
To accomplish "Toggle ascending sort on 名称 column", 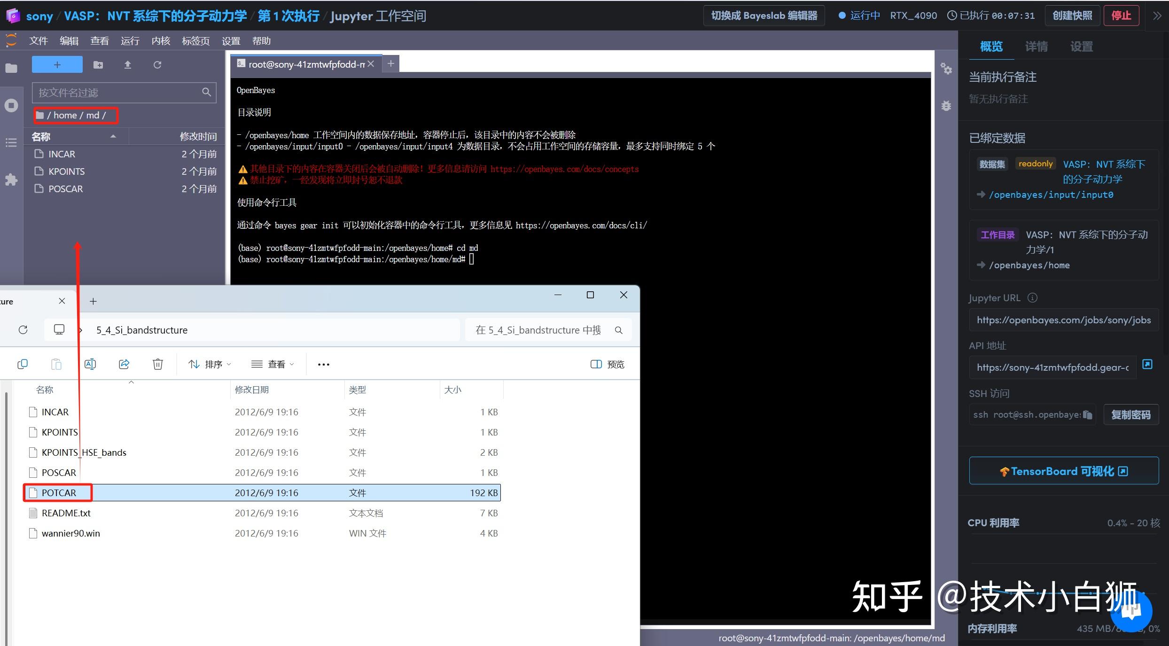I will click(x=45, y=389).
